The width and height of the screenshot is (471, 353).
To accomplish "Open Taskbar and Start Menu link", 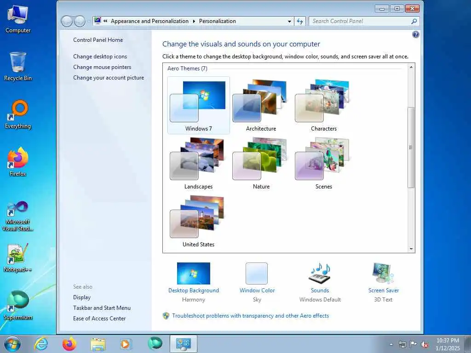I will pyautogui.click(x=102, y=308).
